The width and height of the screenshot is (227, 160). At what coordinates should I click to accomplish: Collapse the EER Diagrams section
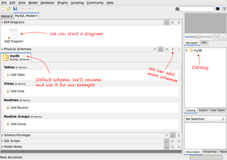[x=2, y=22]
